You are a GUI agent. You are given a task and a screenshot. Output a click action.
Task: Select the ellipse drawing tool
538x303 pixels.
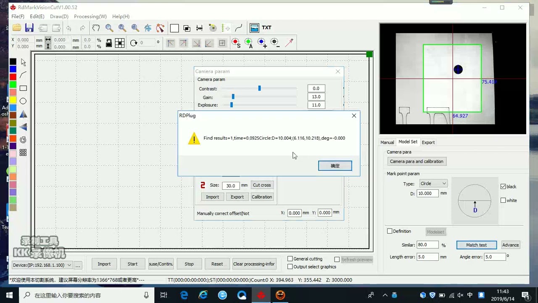[23, 101]
